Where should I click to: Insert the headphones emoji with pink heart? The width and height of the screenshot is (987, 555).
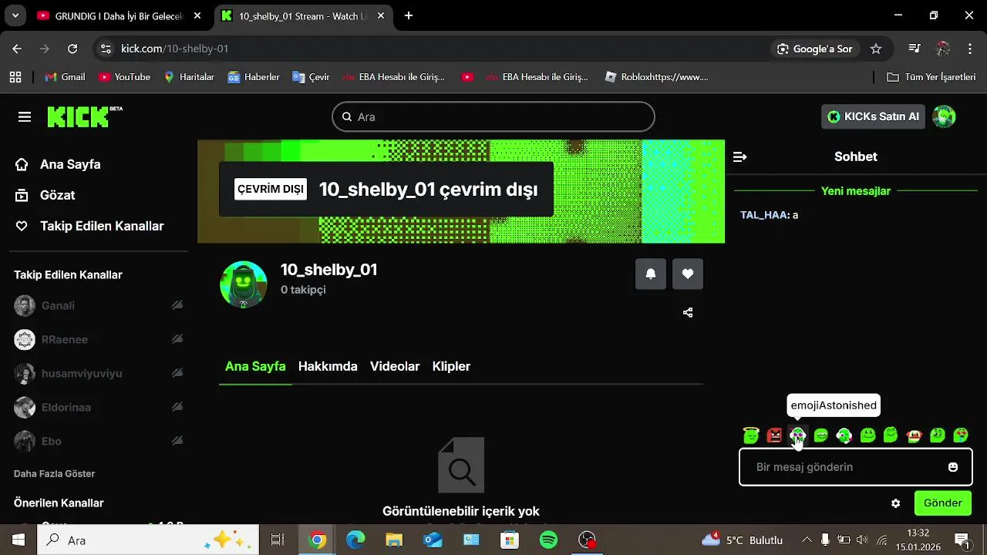844,436
